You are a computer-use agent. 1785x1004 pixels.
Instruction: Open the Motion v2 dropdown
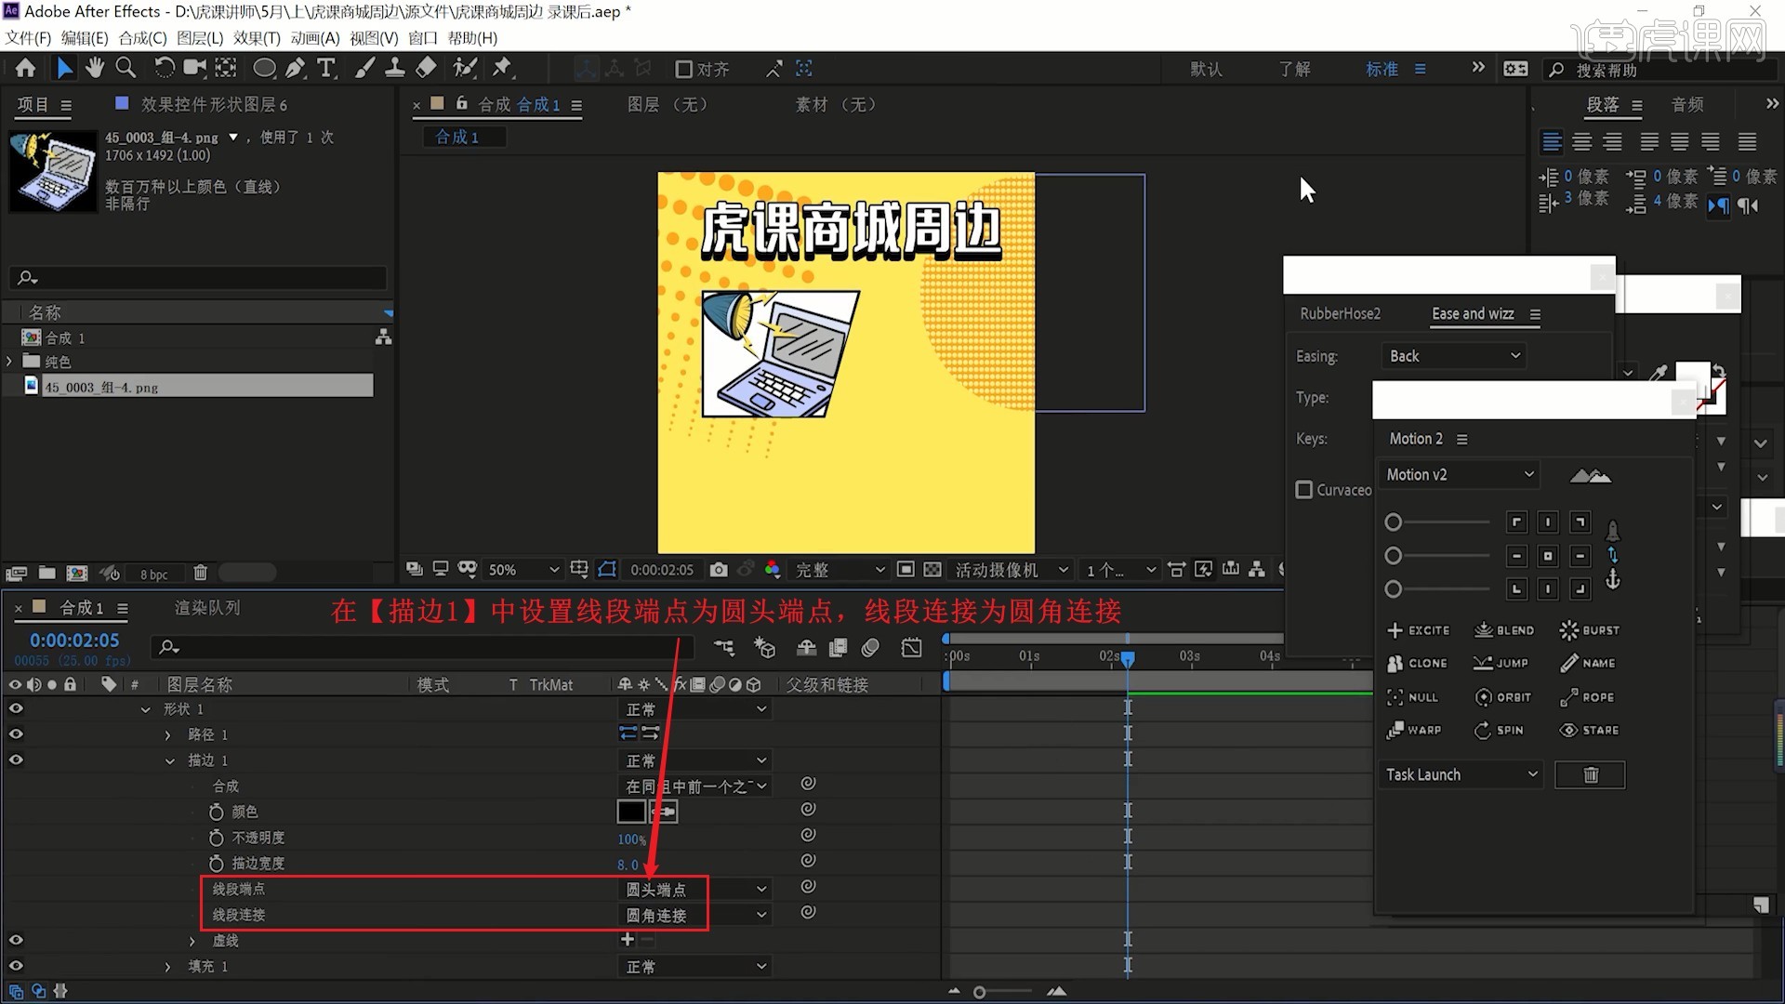pyautogui.click(x=1460, y=474)
